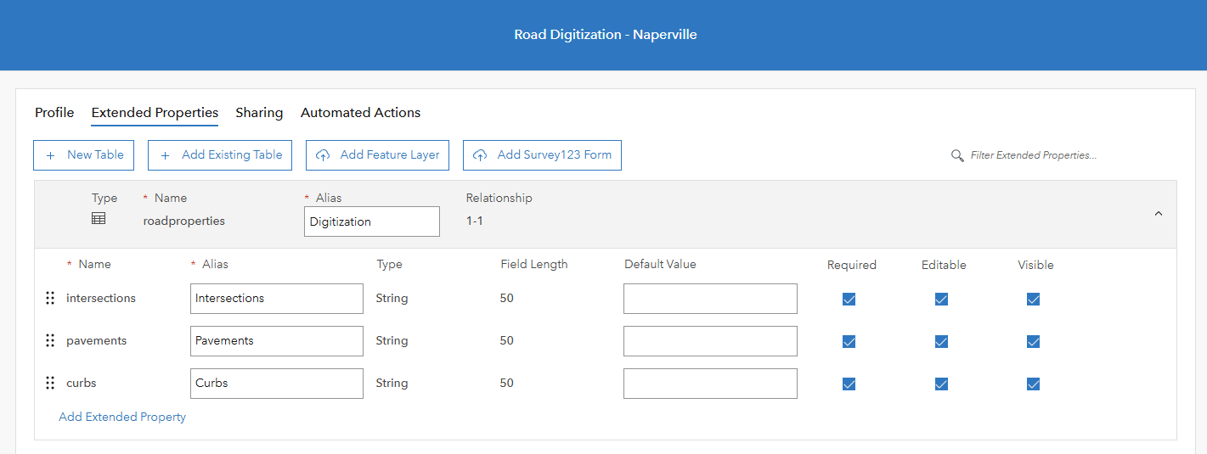
Task: Click the Add Extended Property link
Action: tap(122, 417)
